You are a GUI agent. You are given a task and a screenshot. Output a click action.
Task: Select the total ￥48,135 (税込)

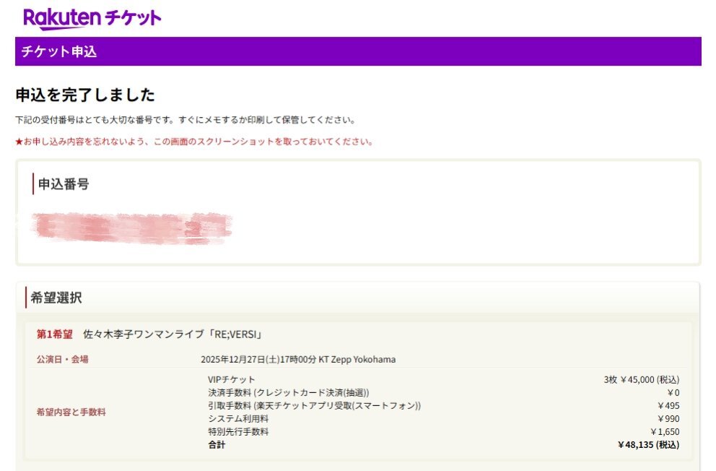(x=648, y=444)
